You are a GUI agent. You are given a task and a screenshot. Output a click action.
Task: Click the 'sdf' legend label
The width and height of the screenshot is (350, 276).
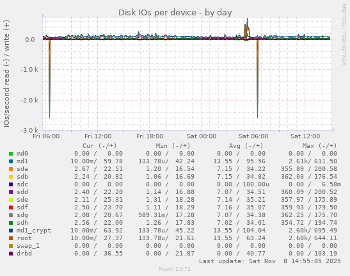22,207
